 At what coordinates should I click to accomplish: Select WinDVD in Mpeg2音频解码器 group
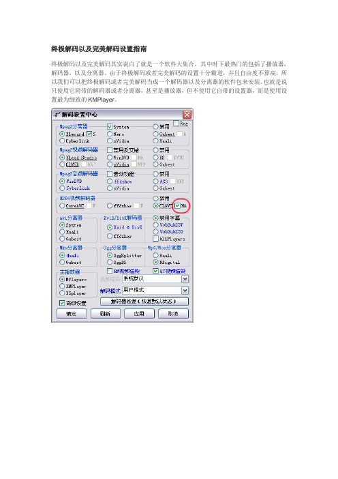tap(62, 181)
